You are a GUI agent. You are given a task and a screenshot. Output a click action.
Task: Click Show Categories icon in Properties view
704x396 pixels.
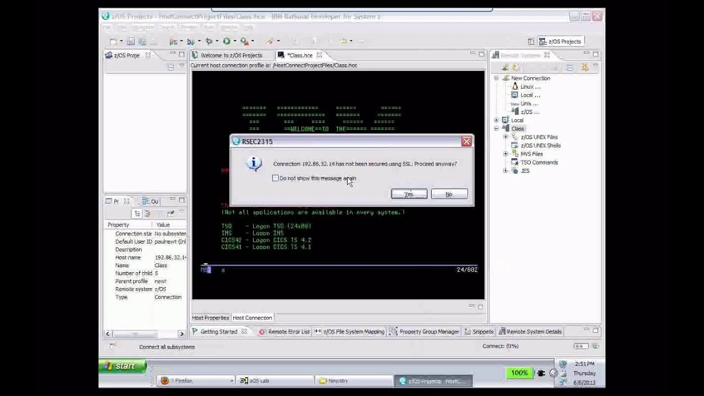[137, 213]
